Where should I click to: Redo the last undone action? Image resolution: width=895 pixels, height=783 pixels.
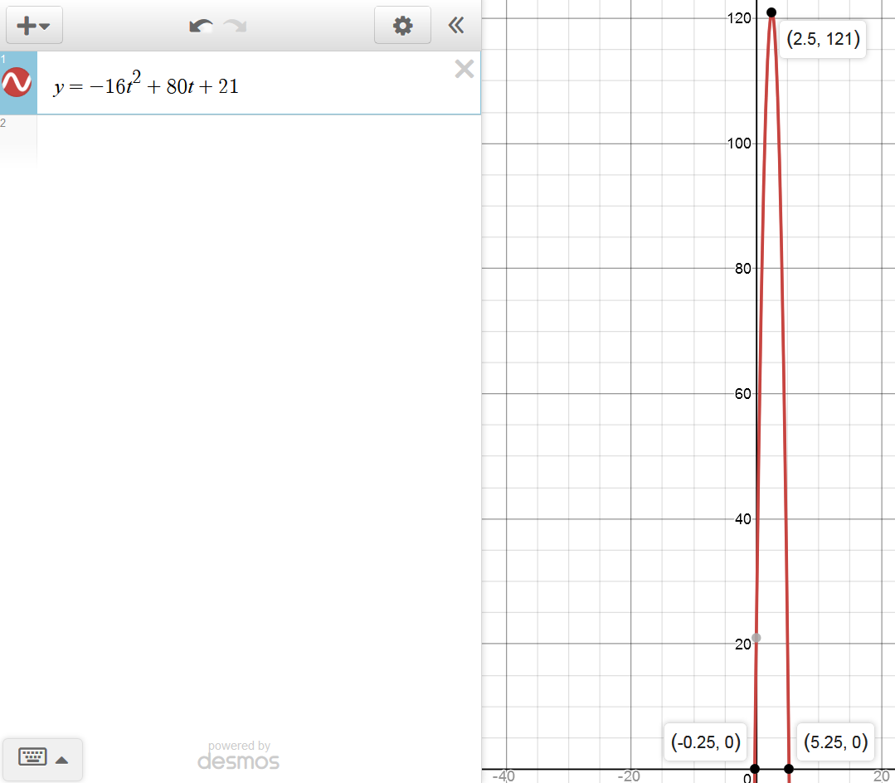click(x=236, y=26)
